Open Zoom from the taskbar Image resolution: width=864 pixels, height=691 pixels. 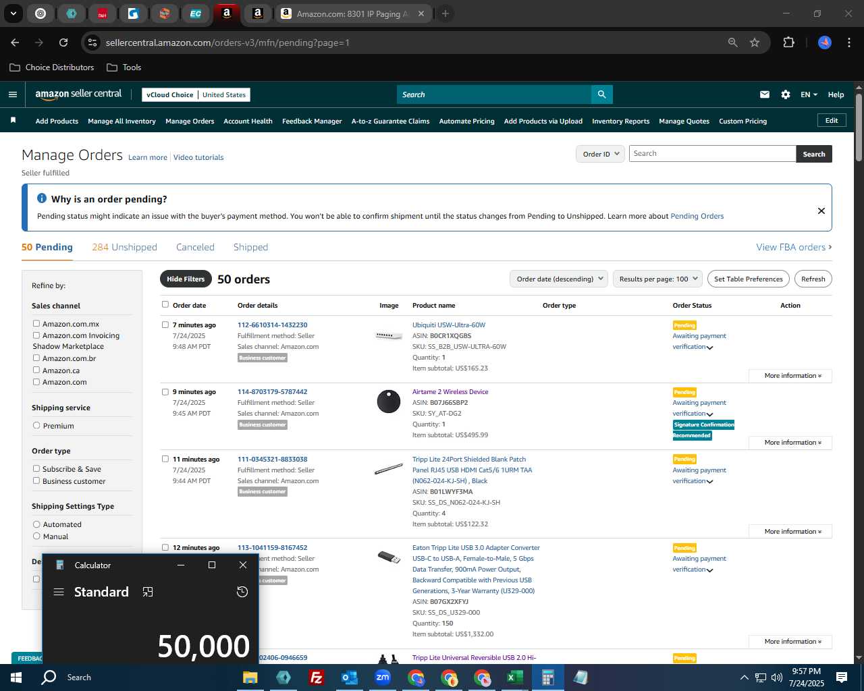click(383, 678)
